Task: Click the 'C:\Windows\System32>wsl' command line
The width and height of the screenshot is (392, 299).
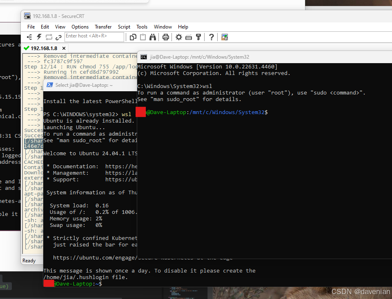Action: 174,86
